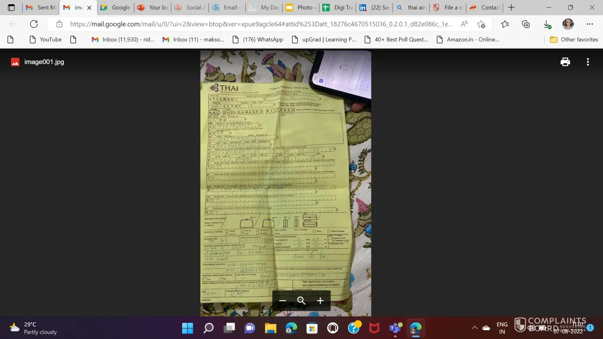Switch to the LinkedIn (22) tab
603x339 pixels.
click(x=375, y=7)
